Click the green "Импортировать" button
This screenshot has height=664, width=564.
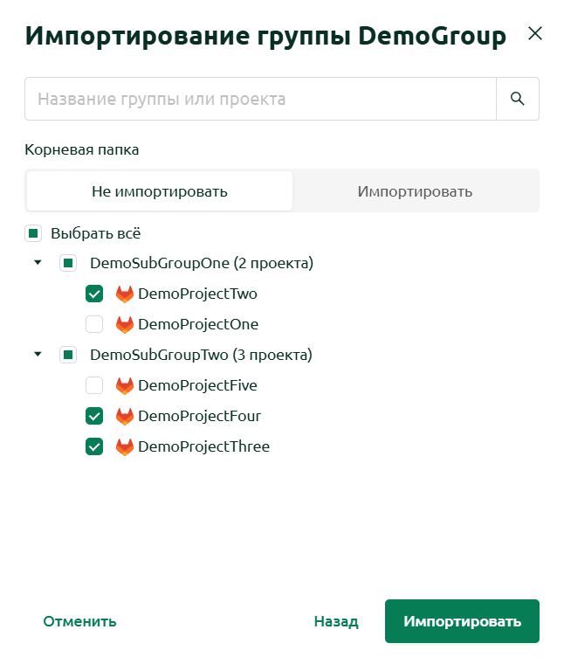(x=462, y=621)
